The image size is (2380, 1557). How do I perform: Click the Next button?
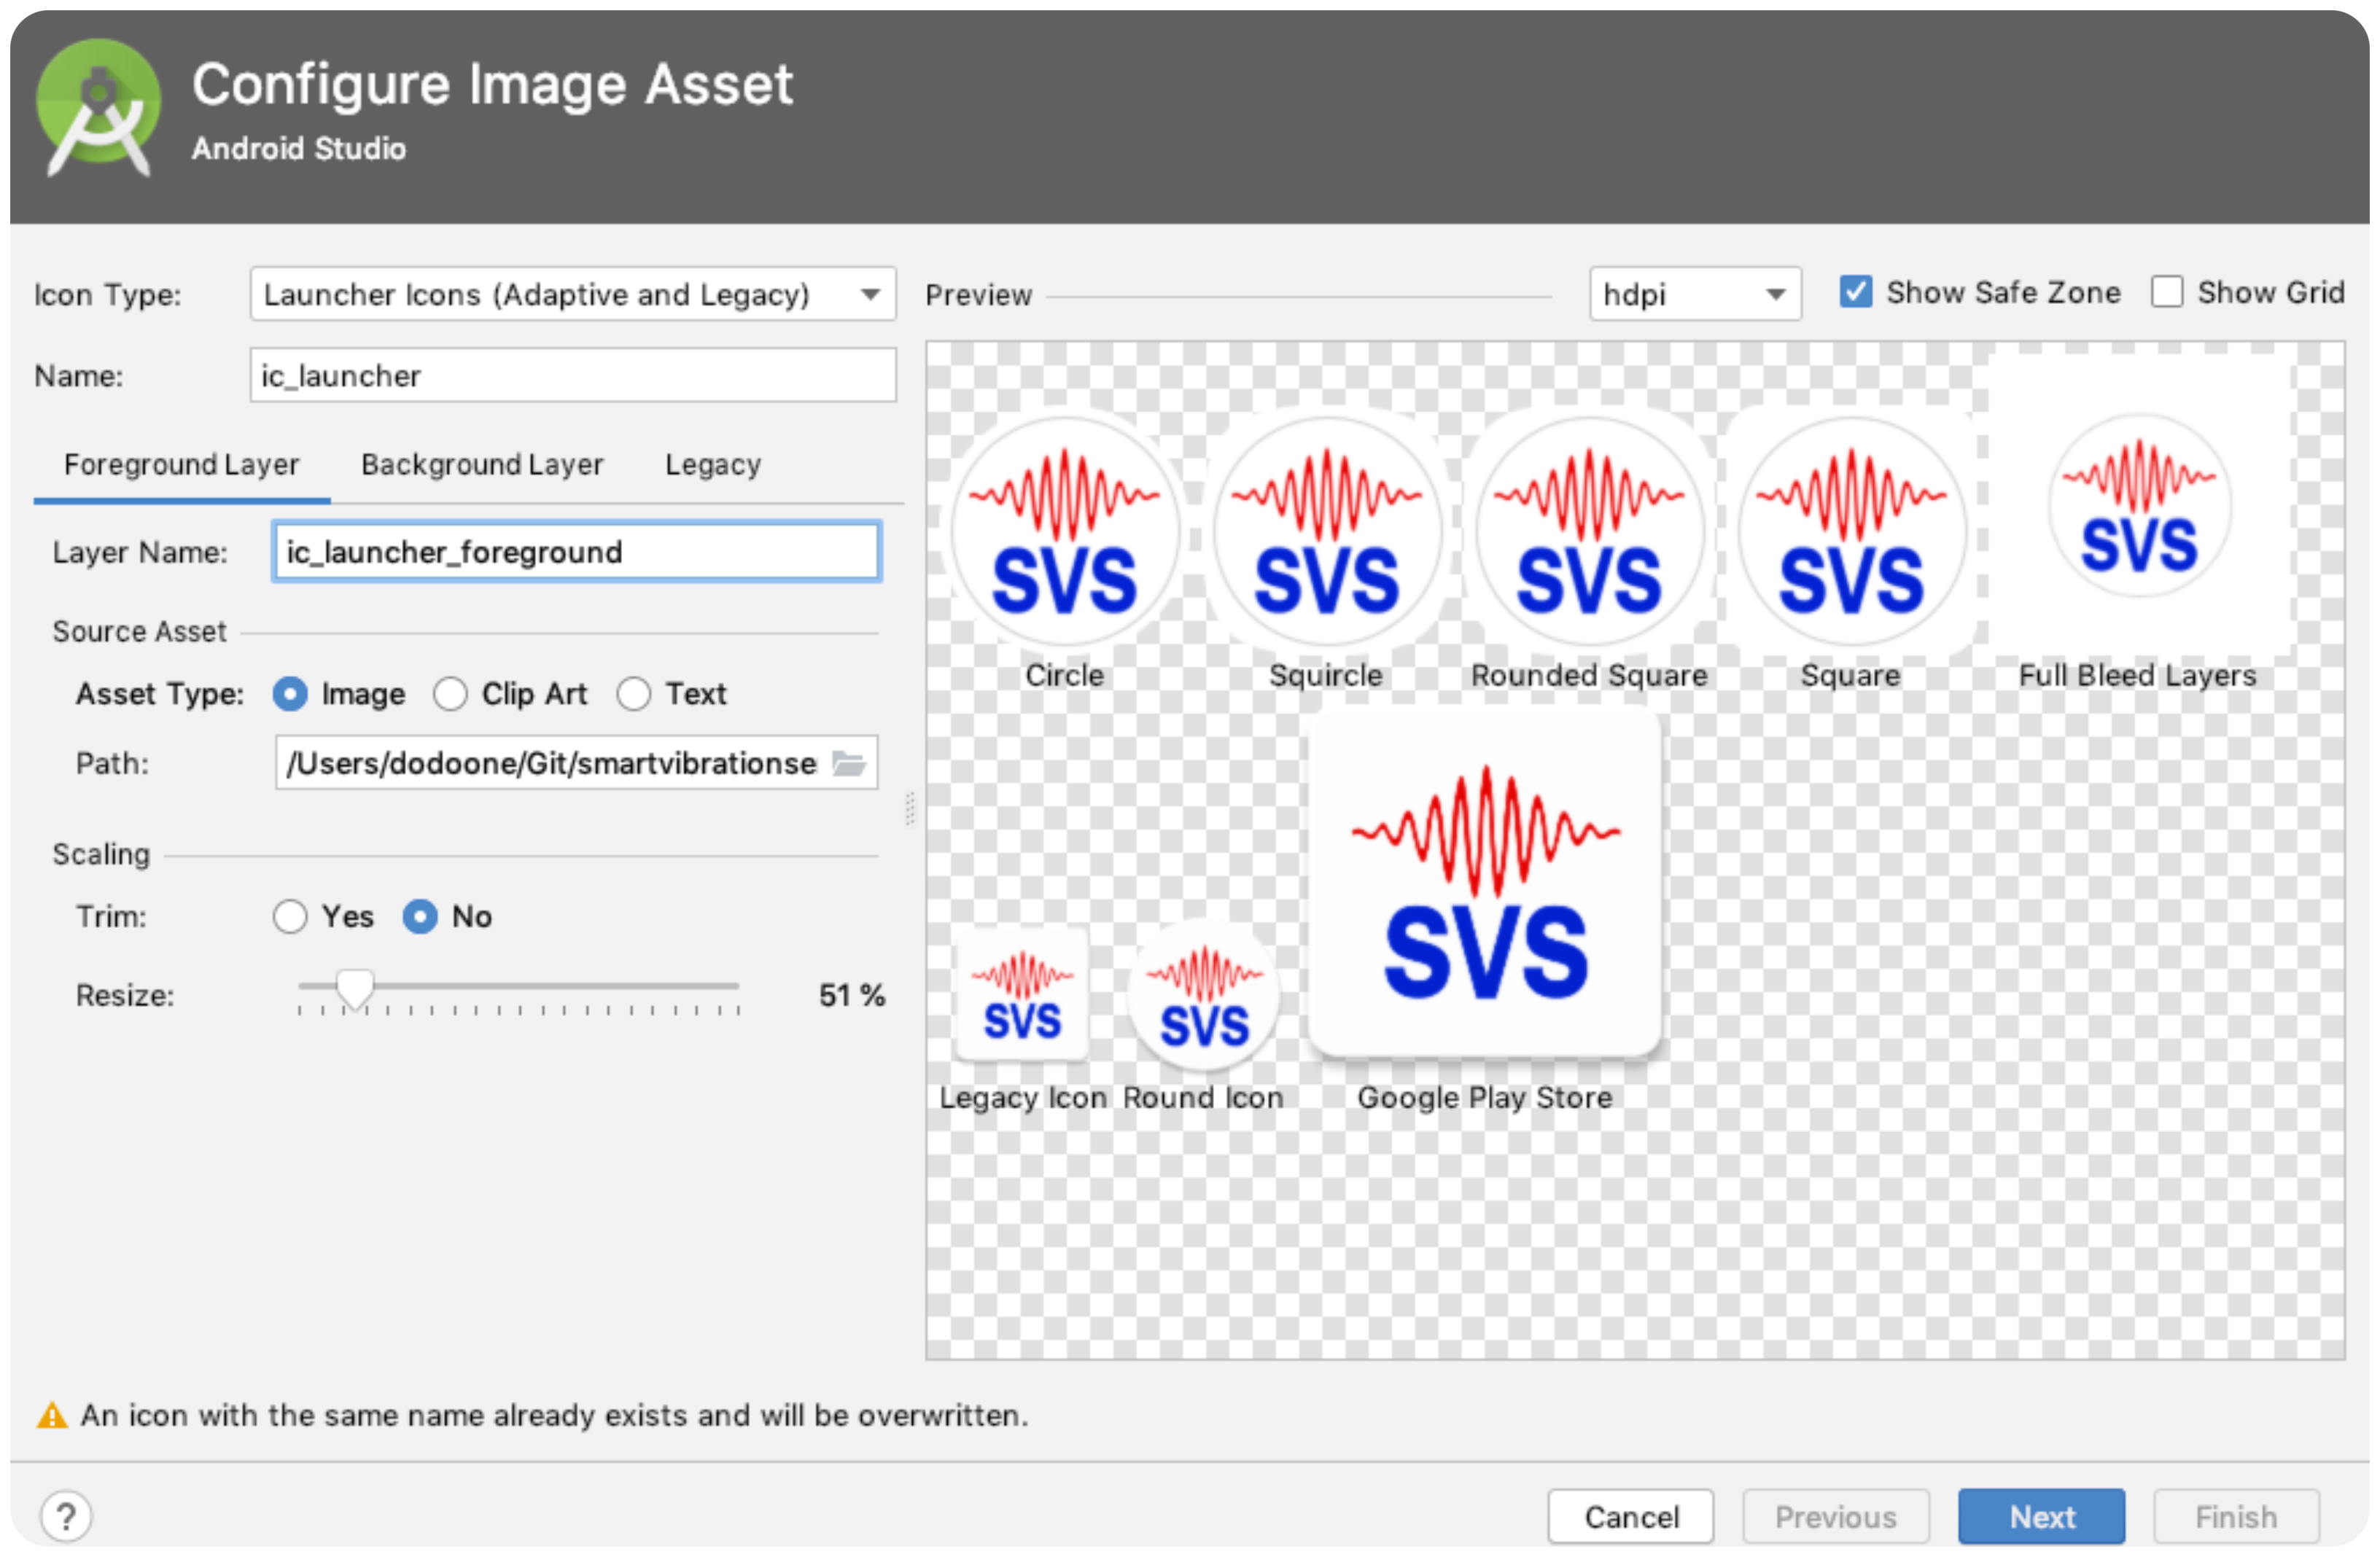2041,1516
